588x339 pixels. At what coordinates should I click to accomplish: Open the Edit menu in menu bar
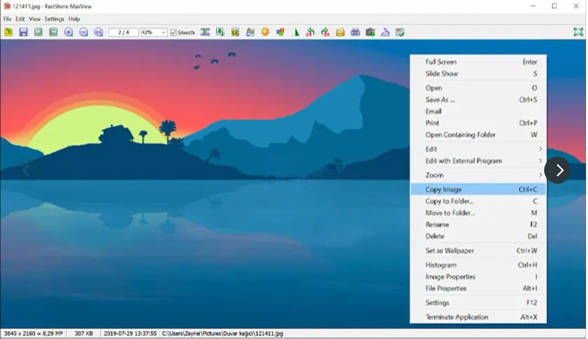(x=20, y=19)
